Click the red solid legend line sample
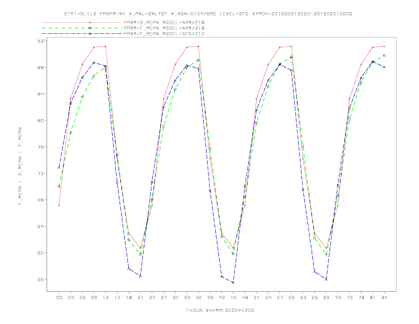The image size is (419, 324). [82, 23]
